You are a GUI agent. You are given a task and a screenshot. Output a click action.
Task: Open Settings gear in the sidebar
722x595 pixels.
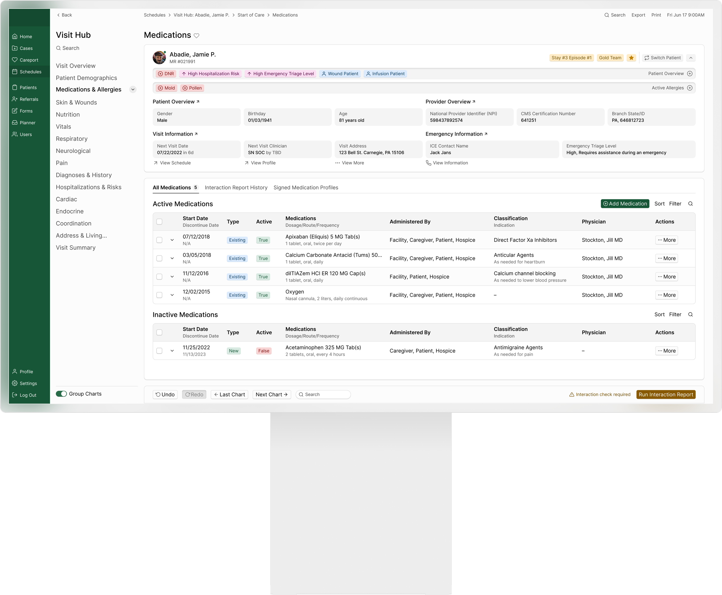tap(15, 383)
